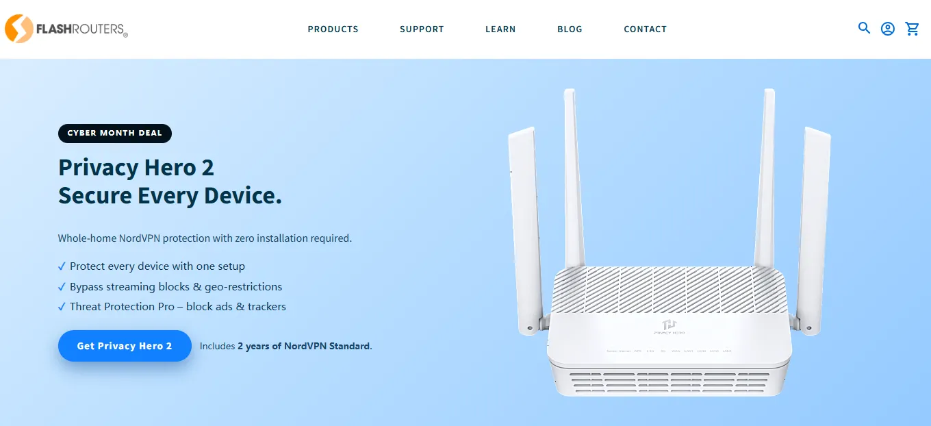Image resolution: width=931 pixels, height=426 pixels.
Task: Open the PRODUCTS menu
Action: (333, 29)
